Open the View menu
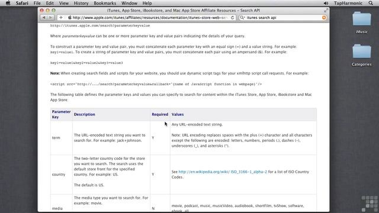This screenshot has width=379, height=213. point(64,3)
